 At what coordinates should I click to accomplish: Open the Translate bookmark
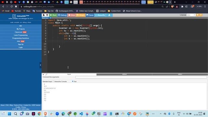(x=37, y=11)
